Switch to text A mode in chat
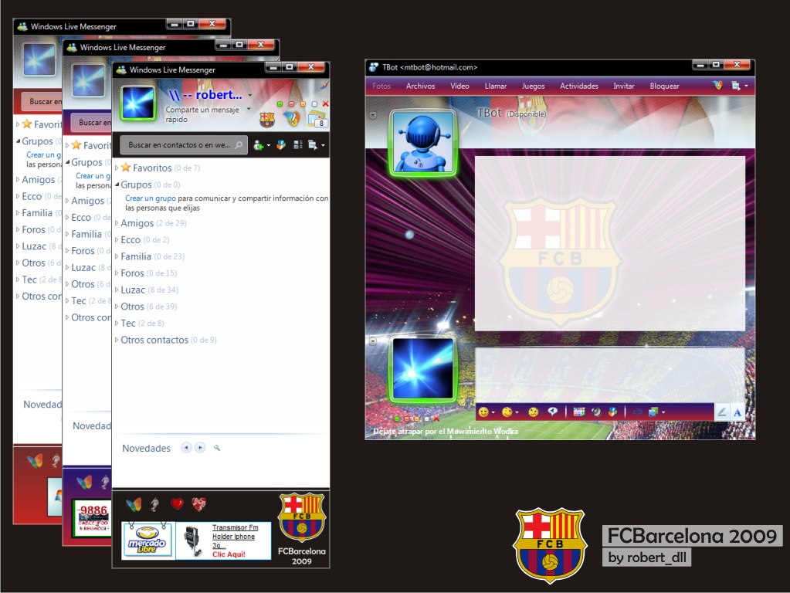This screenshot has height=593, width=790. click(x=737, y=412)
